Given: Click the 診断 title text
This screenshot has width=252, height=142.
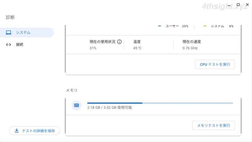Looking at the screenshot, I should 10,17.
